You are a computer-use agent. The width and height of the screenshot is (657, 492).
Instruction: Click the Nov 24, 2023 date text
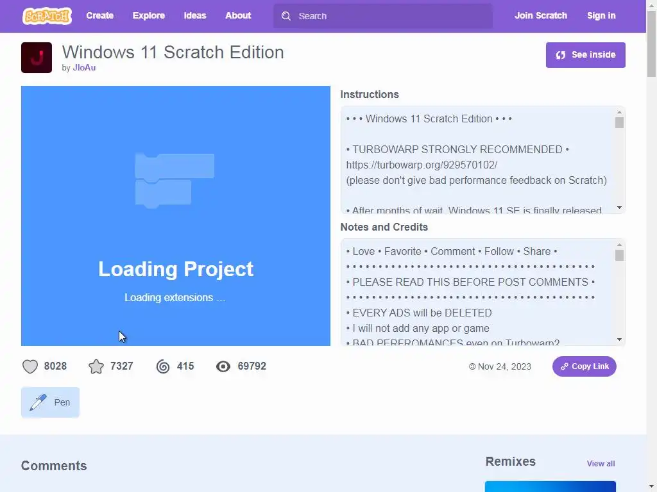tap(504, 366)
